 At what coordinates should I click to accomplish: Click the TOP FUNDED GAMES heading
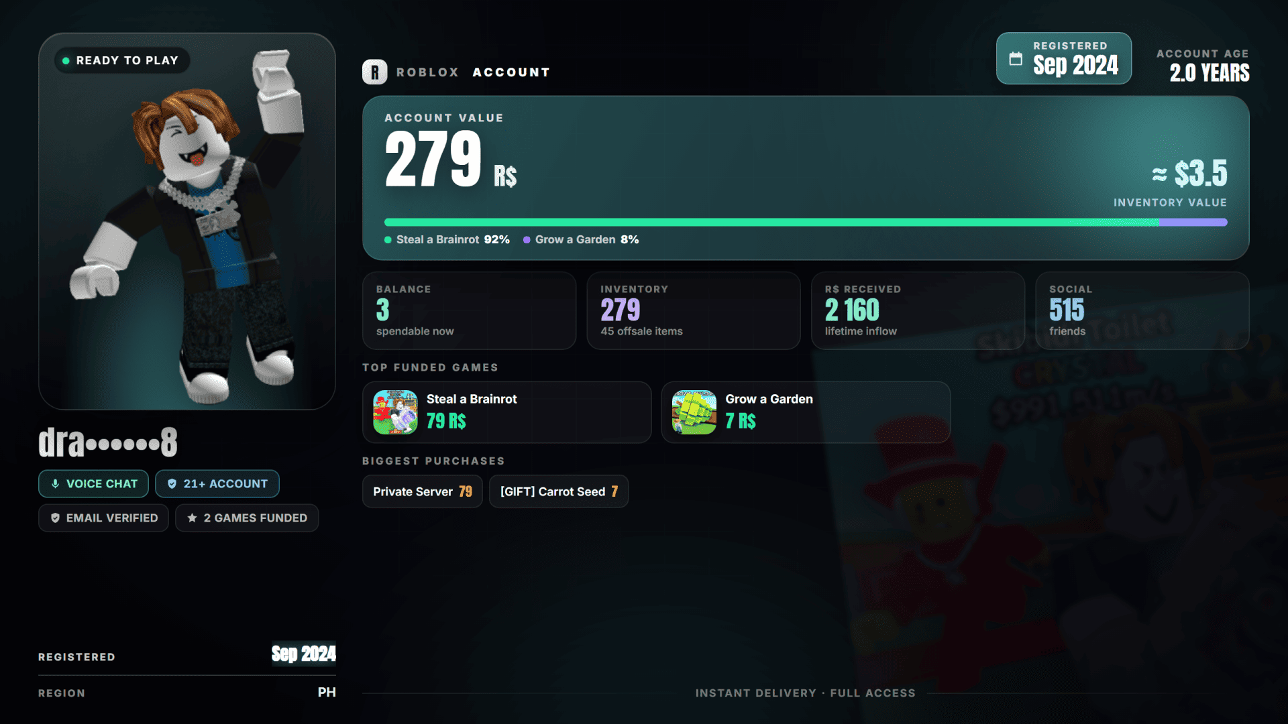click(430, 367)
